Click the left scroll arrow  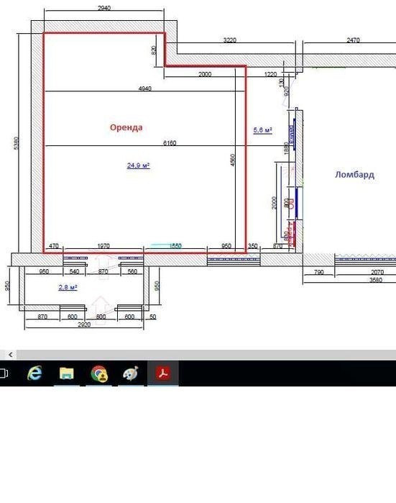pyautogui.click(x=11, y=355)
